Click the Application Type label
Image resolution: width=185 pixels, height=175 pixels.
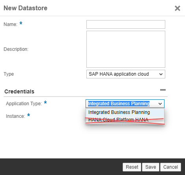(24, 104)
